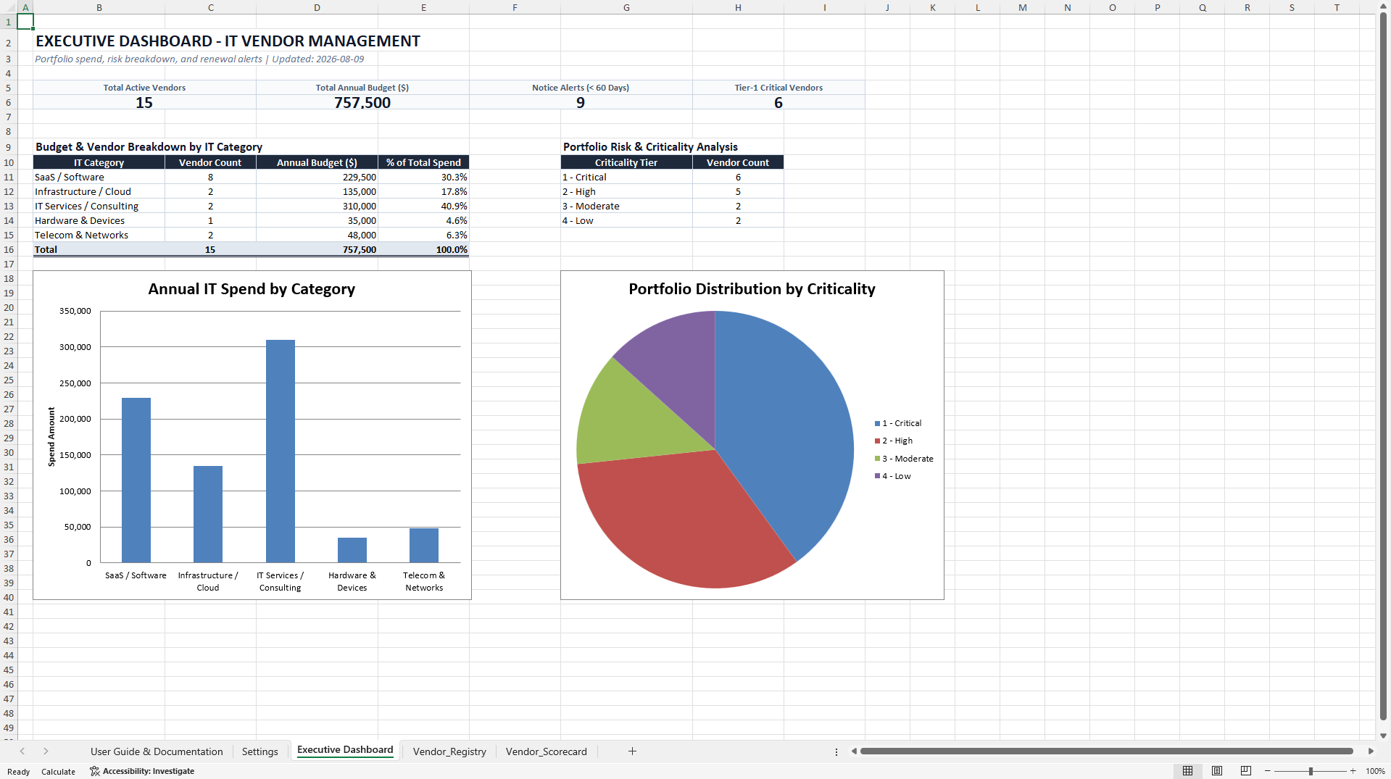1391x779 pixels.
Task: Click the Total row label cell
Action: tap(99, 249)
